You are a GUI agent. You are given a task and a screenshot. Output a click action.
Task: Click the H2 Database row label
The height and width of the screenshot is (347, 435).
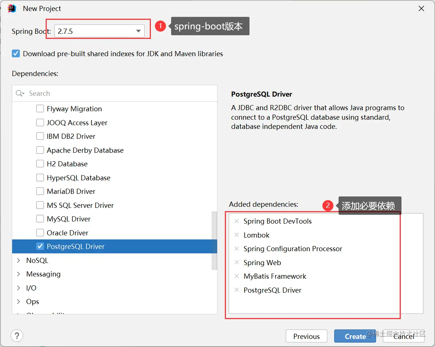[x=67, y=164]
